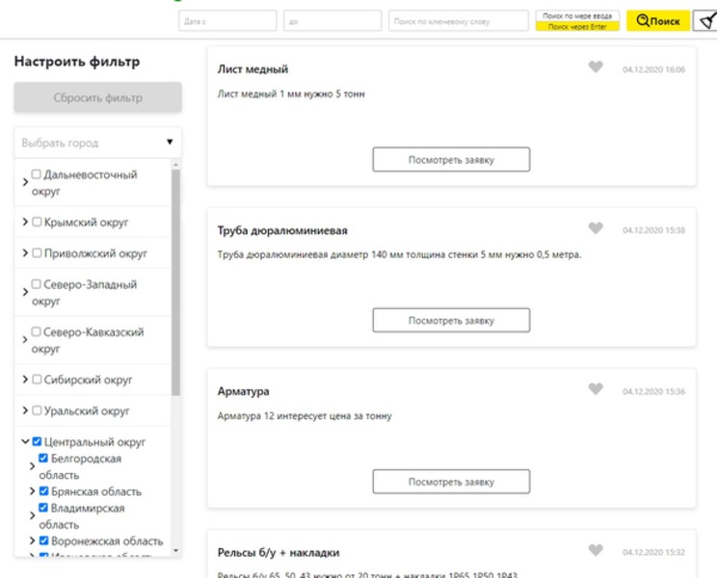Uncheck Белгородская область checkbox
Viewport: 717px width, 578px height.
43,458
